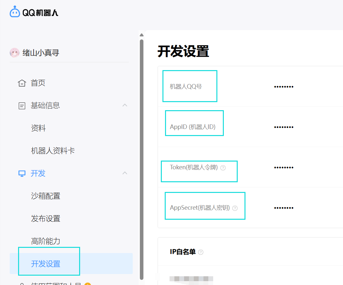Select the highlighted 开发设置 menu item
Screen dimensions: 343x285
pos(46,264)
